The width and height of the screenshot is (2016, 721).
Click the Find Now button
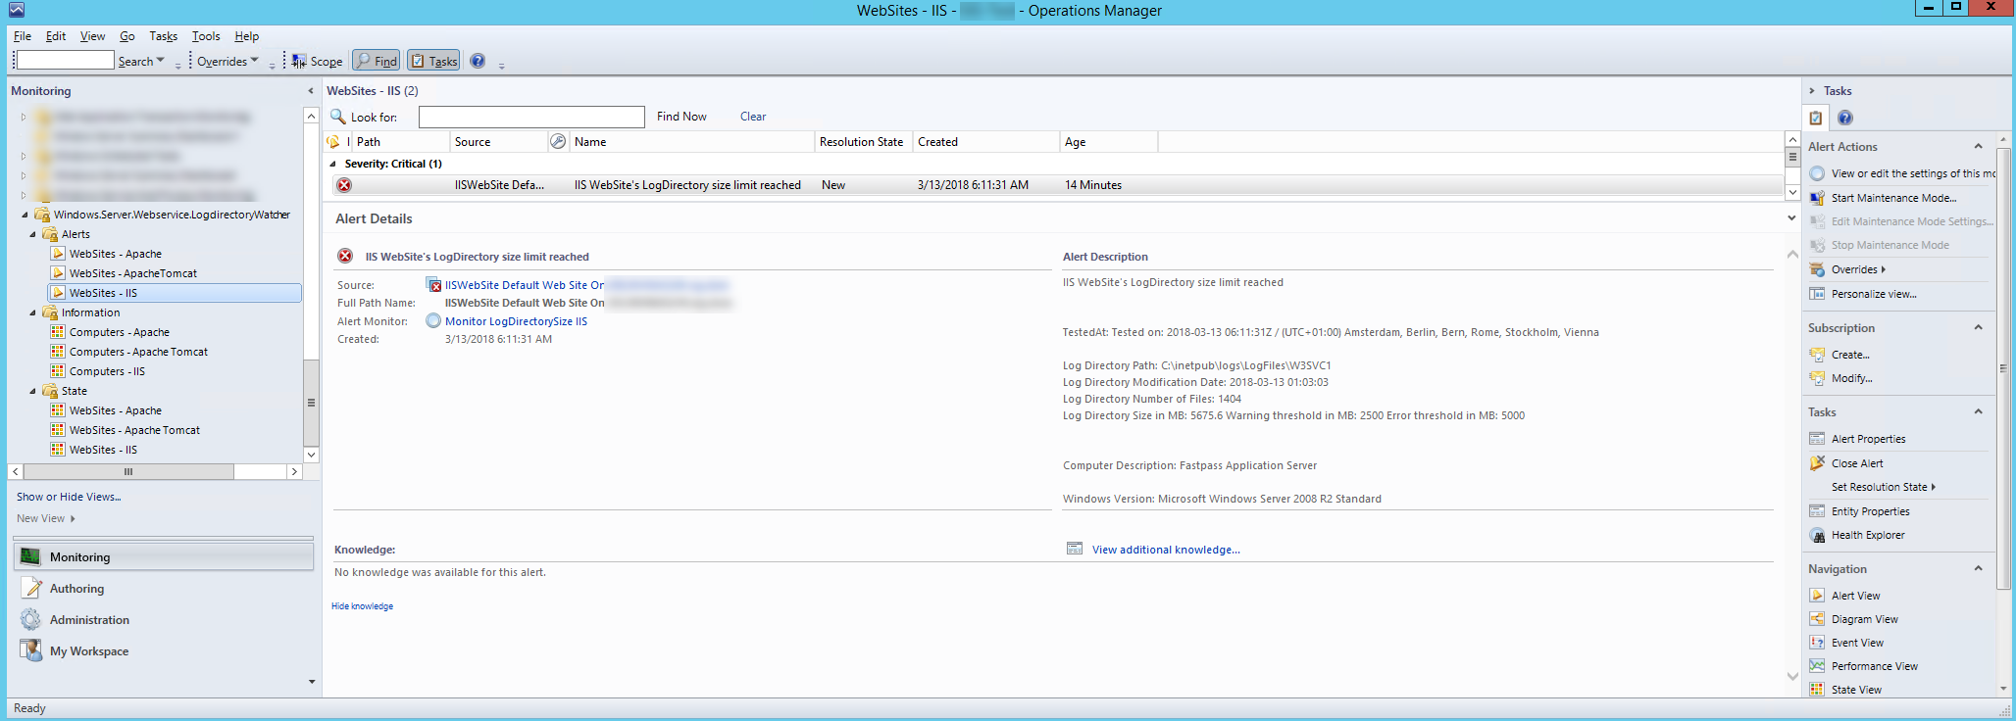point(681,117)
